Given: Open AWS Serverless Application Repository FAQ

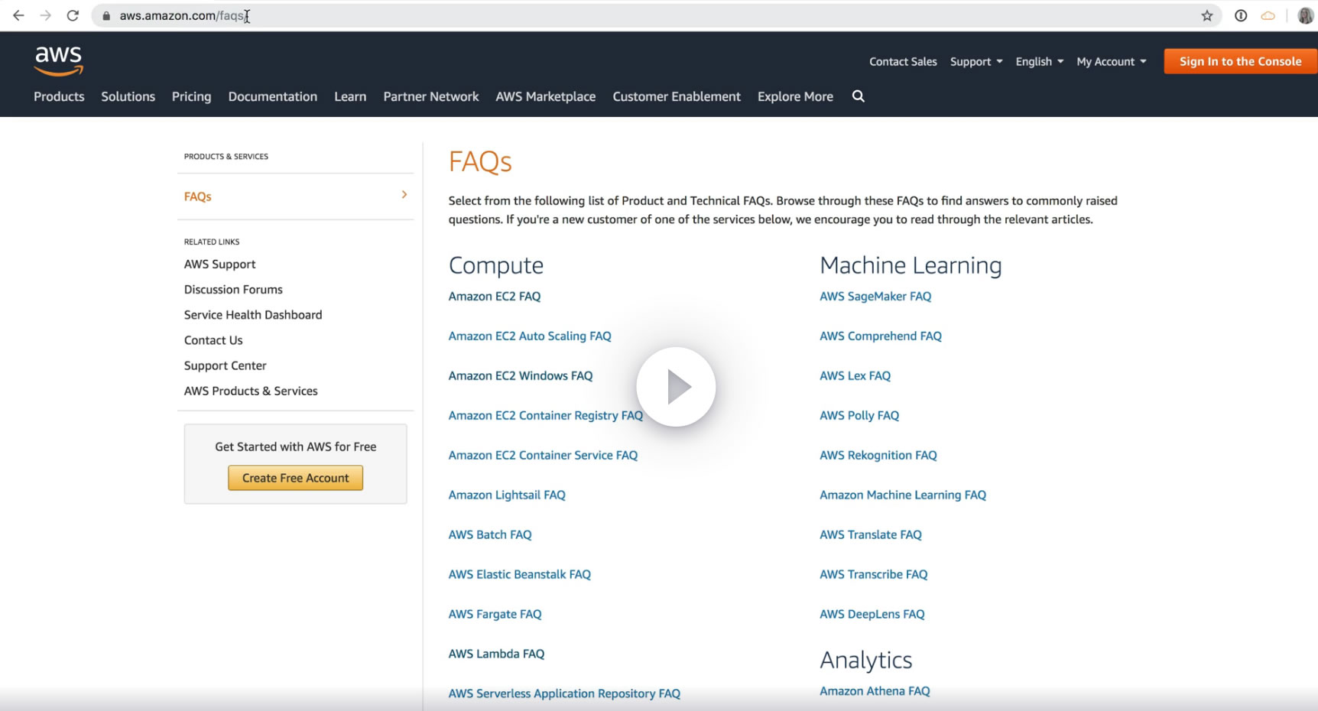Looking at the screenshot, I should pyautogui.click(x=564, y=693).
